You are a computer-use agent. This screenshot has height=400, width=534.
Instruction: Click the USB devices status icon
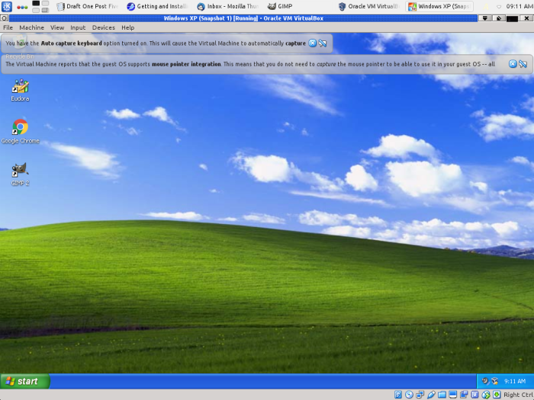(431, 395)
